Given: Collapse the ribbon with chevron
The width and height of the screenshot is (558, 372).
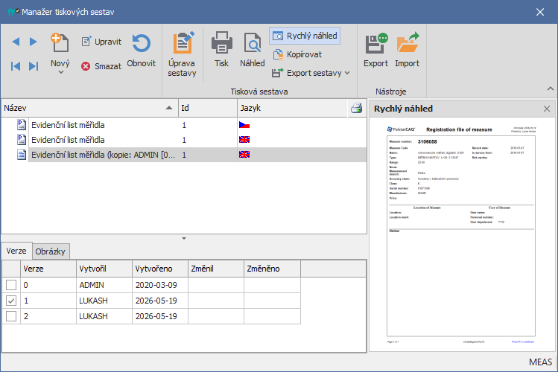Looking at the screenshot, I should (550, 89).
